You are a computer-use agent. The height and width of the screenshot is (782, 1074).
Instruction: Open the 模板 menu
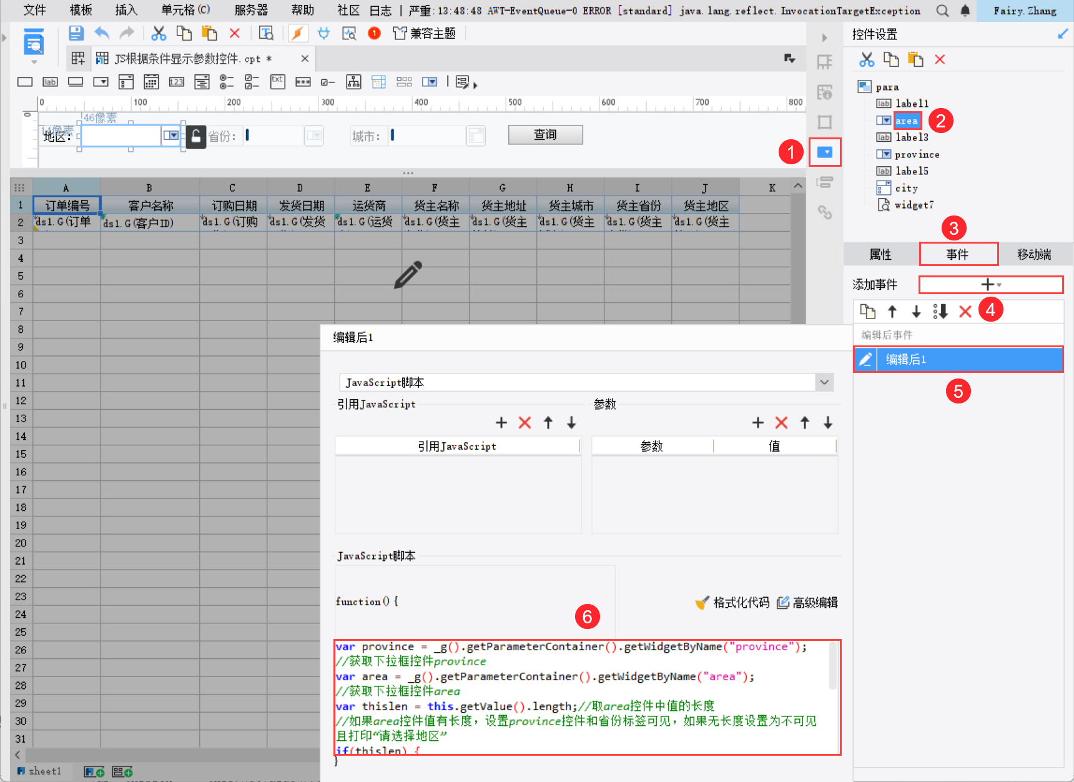coord(81,10)
